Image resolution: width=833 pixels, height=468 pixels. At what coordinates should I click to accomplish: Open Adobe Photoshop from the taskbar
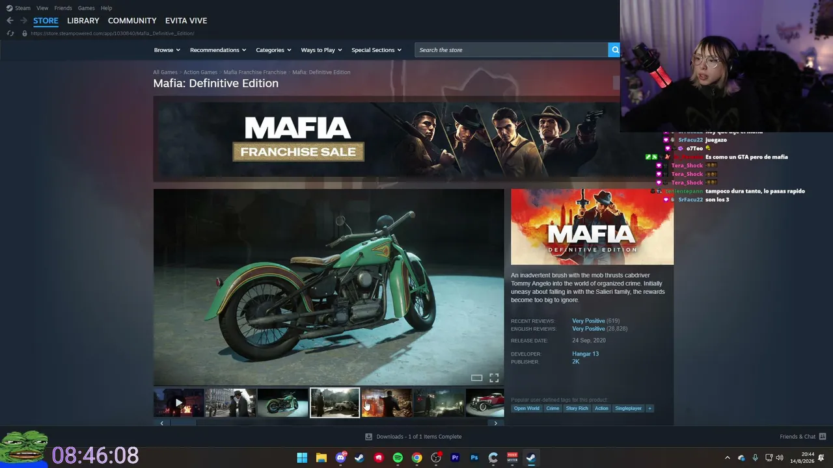point(474,458)
